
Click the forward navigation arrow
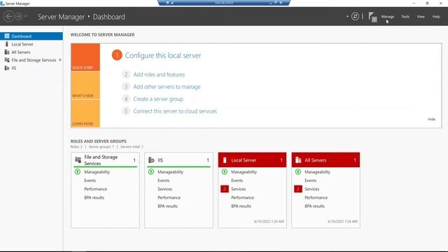coord(18,16)
